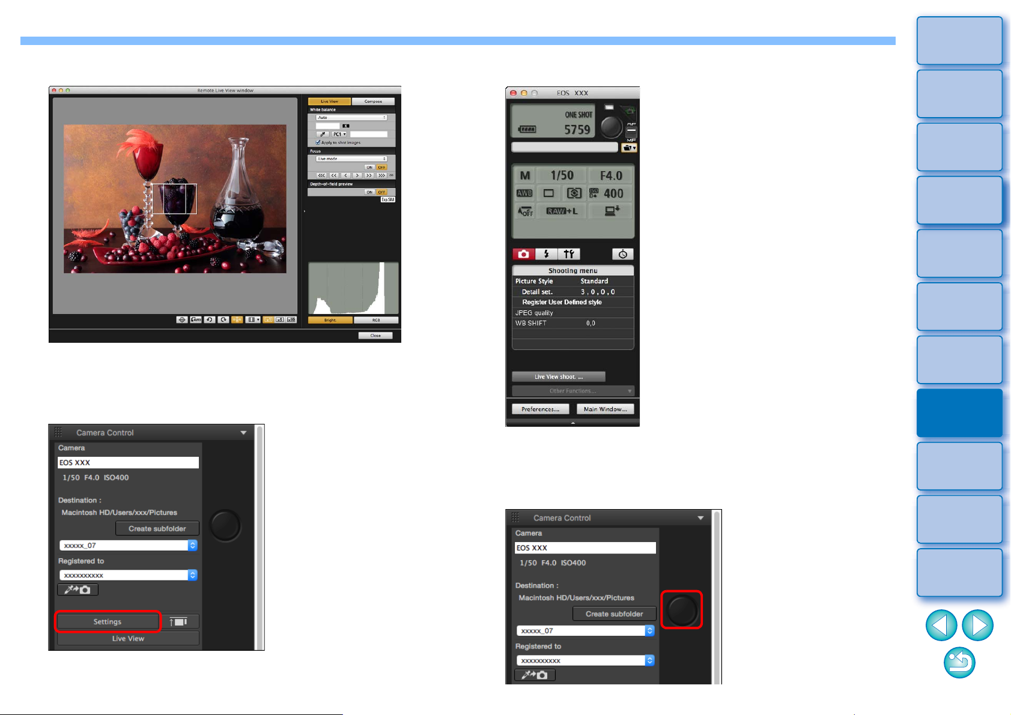Turn Depth-of-field preview ON
This screenshot has width=1011, height=715.
369,192
